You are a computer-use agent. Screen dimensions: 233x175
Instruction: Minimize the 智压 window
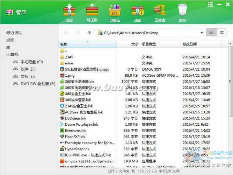pos(219,5)
